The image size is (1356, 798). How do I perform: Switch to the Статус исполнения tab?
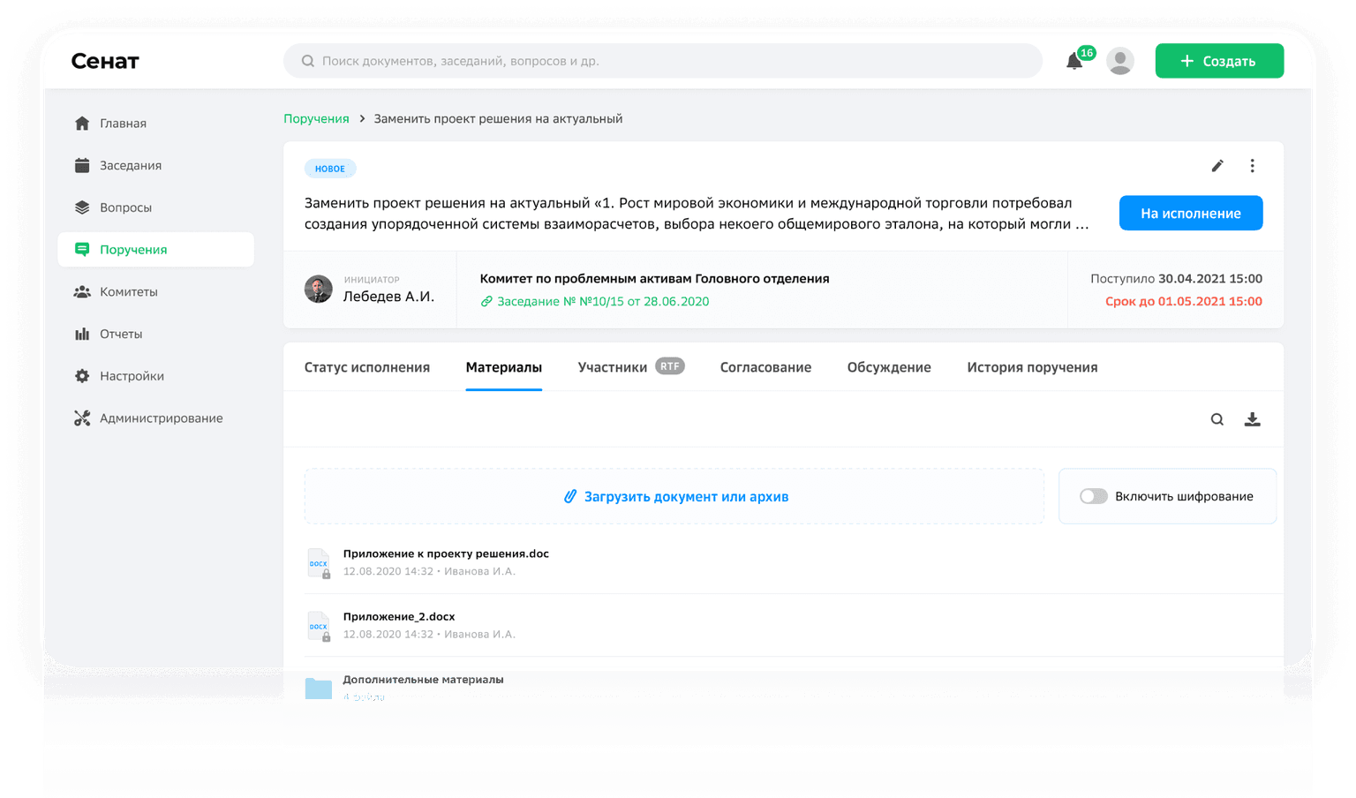pos(367,367)
